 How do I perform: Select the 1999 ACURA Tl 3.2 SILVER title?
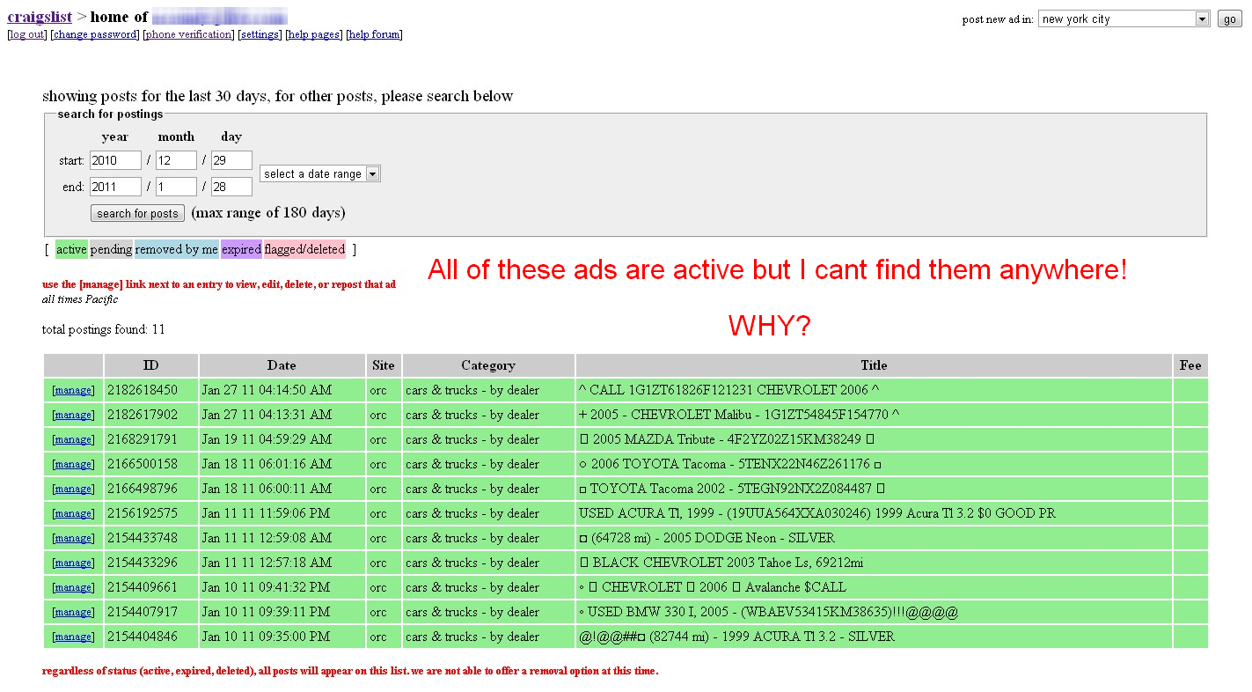click(736, 637)
